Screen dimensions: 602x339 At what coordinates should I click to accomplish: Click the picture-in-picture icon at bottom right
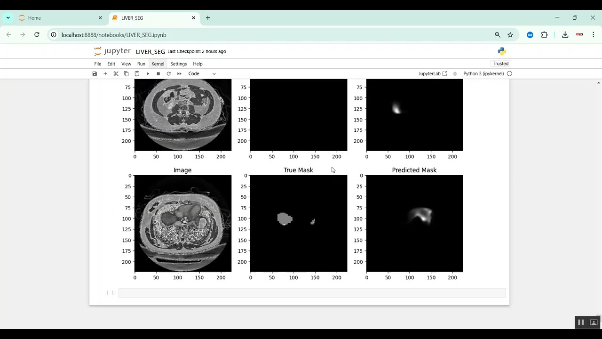click(594, 322)
